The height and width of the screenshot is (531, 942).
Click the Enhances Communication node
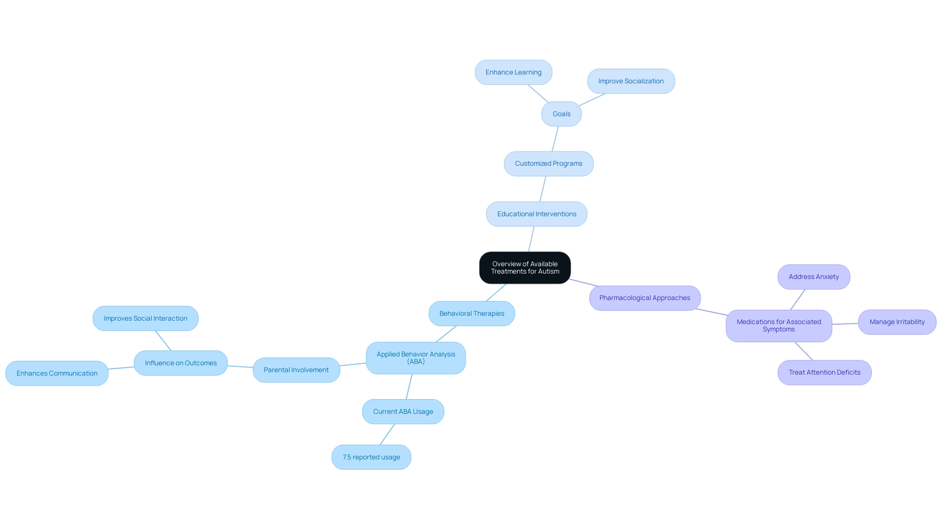[x=56, y=373]
